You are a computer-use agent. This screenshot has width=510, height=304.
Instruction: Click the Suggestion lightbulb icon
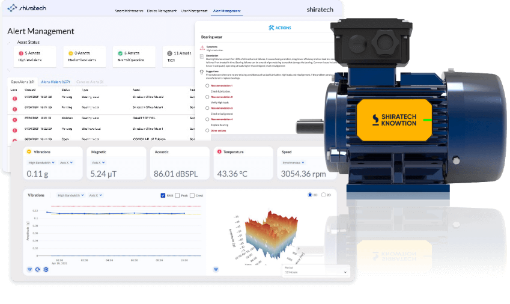(x=202, y=72)
